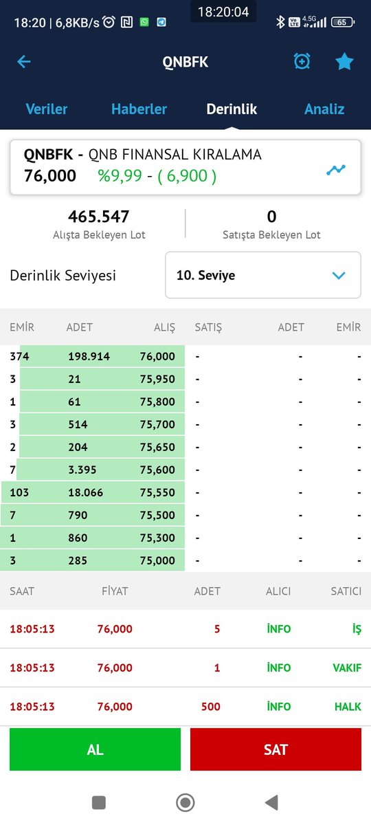371x825 pixels.
Task: Switch to the Haberler tab
Action: tap(139, 109)
